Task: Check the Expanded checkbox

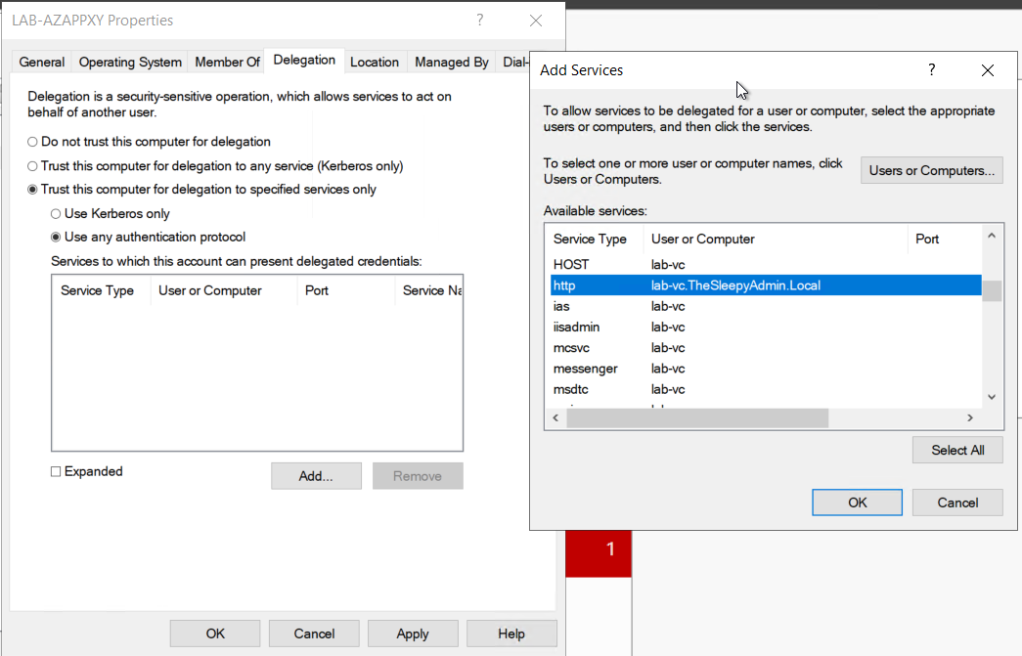Action: (54, 471)
